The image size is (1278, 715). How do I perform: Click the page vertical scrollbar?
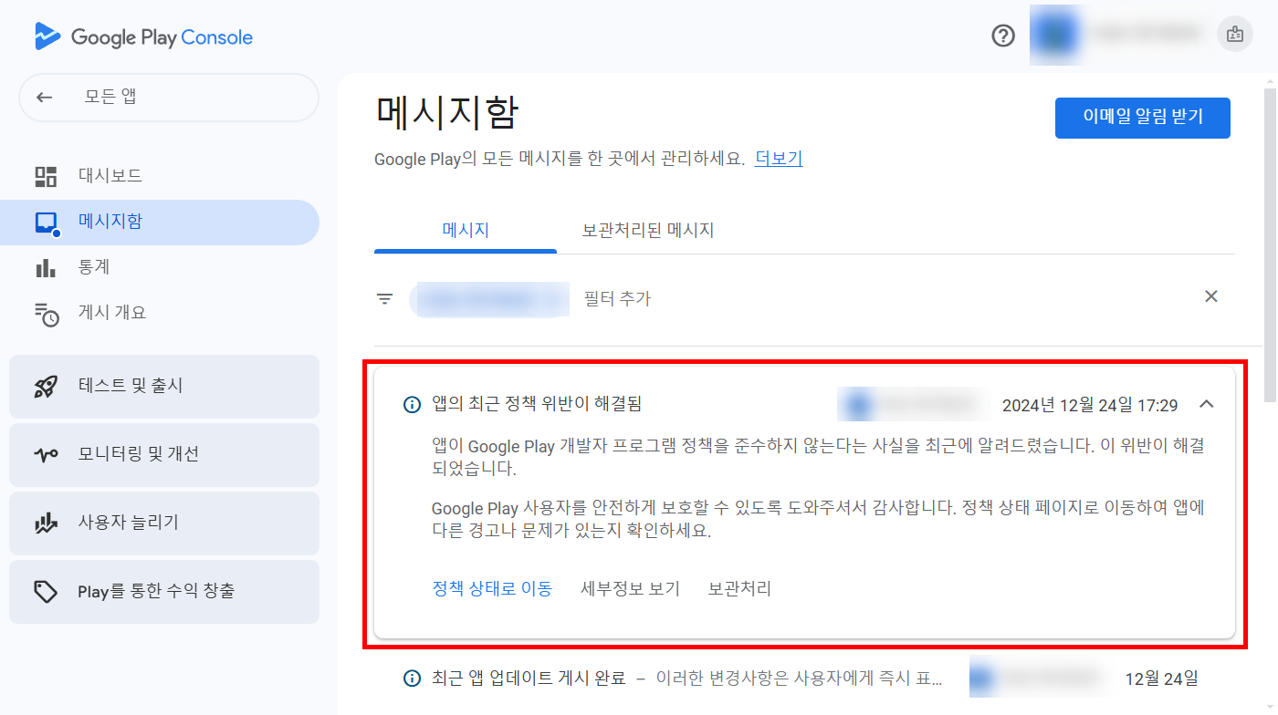point(1270,246)
